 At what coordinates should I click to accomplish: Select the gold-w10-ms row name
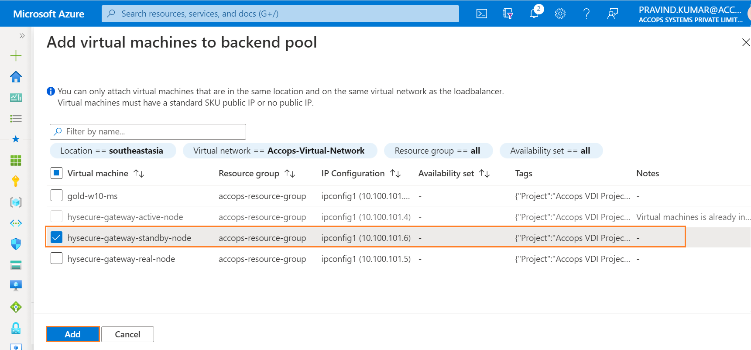(93, 196)
